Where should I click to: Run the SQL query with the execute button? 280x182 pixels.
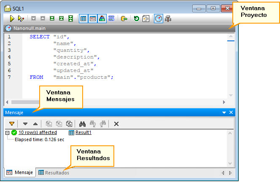tap(12, 19)
